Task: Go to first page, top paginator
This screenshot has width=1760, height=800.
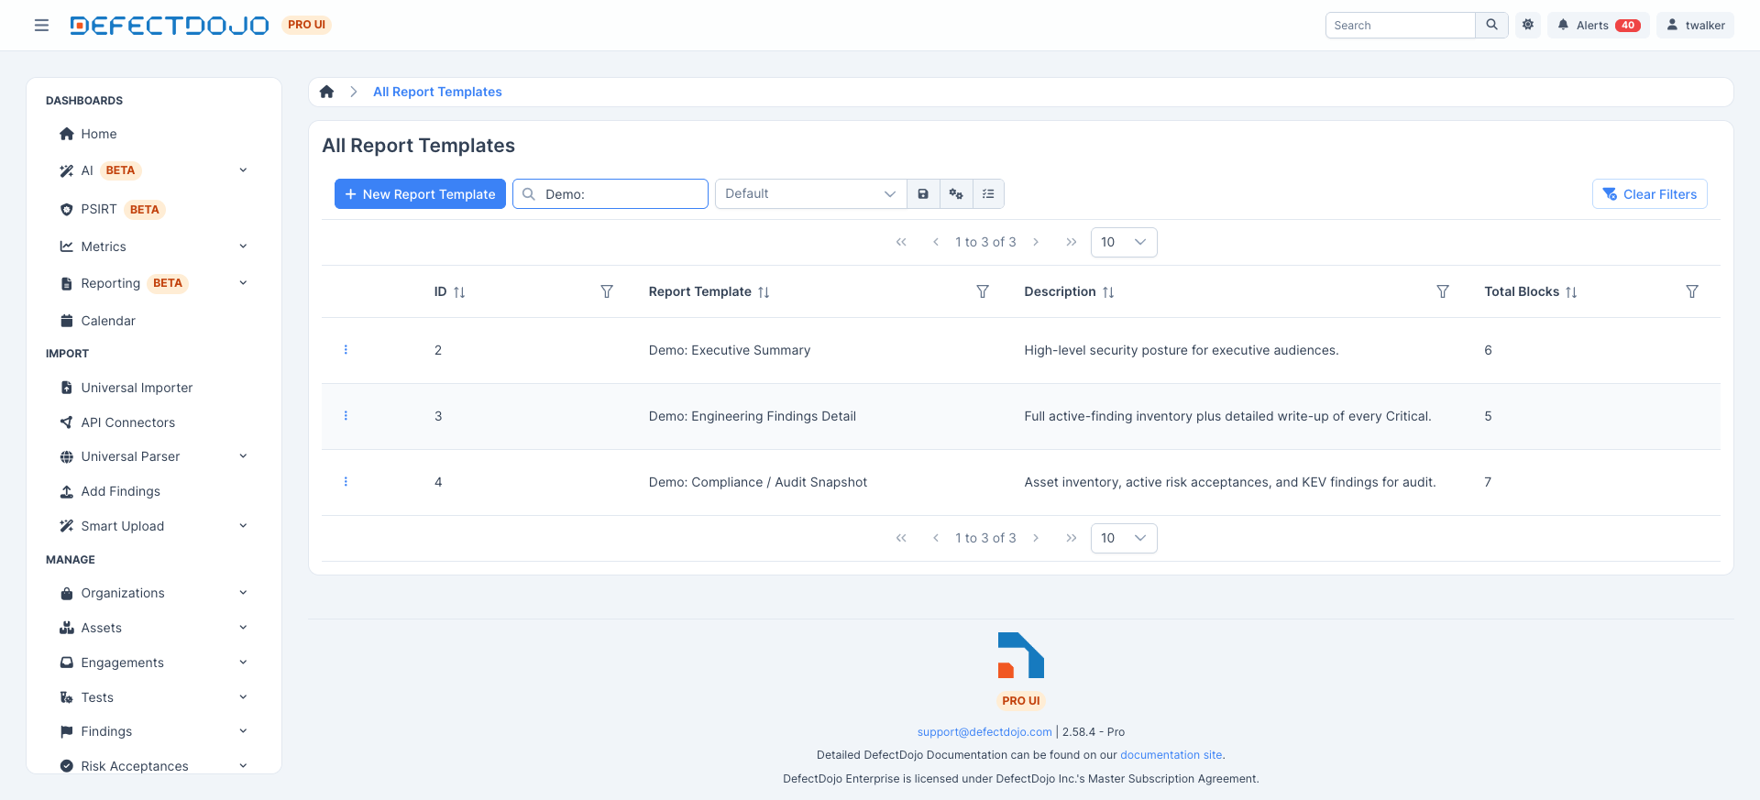Action: tap(901, 242)
